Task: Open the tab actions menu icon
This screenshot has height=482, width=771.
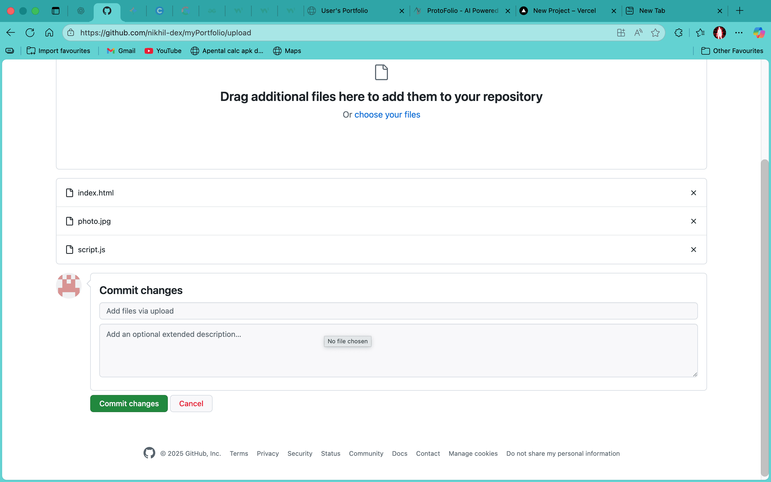Action: click(x=56, y=11)
